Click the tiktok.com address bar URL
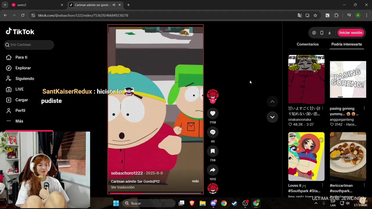The image size is (372, 209). tap(83, 15)
